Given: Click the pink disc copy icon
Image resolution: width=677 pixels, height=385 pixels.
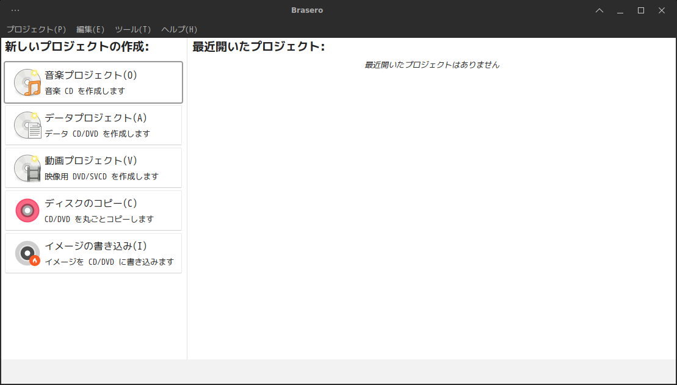Looking at the screenshot, I should [x=27, y=210].
